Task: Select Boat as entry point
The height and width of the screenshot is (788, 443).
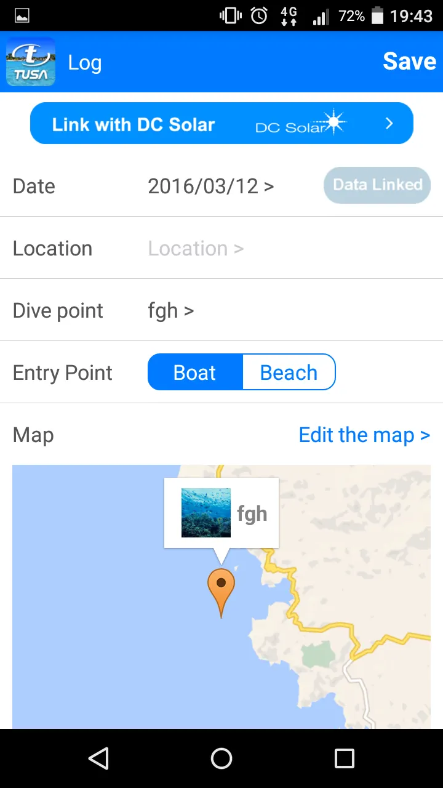Action: pos(195,372)
